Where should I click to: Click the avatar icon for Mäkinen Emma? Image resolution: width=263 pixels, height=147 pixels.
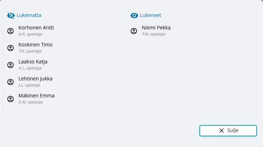[11, 99]
